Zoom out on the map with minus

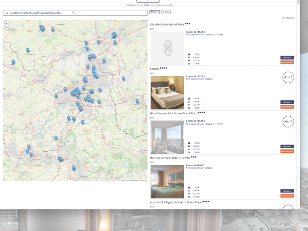[x=6, y=27]
